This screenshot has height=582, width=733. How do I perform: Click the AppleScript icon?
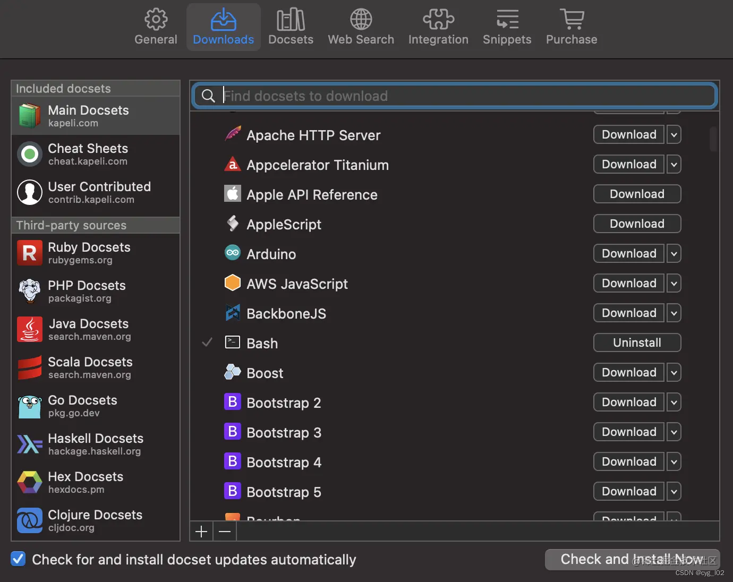click(x=233, y=223)
